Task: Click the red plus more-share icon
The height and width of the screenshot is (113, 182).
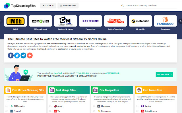Action: (30, 55)
